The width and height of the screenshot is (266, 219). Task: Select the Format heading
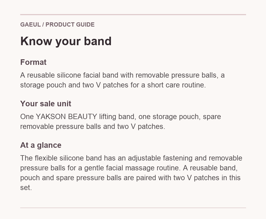[x=33, y=62]
